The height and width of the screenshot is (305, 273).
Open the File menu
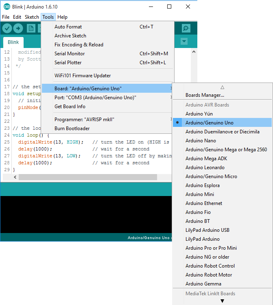[6, 17]
